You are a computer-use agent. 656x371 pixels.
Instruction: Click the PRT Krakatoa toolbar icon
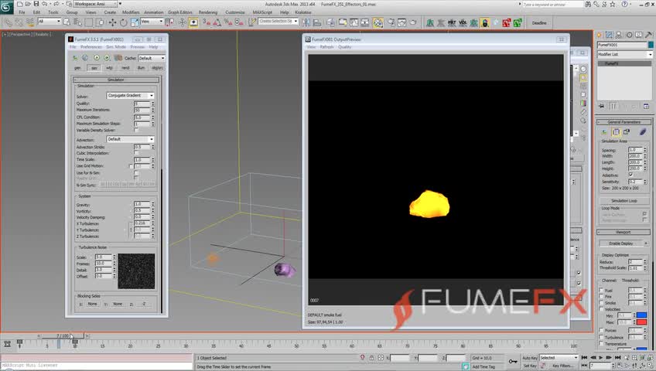click(452, 22)
